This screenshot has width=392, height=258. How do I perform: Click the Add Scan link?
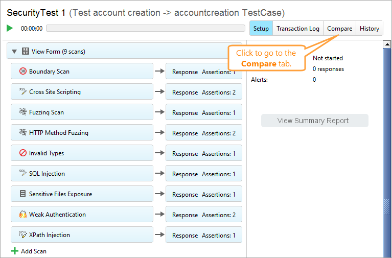click(x=34, y=251)
